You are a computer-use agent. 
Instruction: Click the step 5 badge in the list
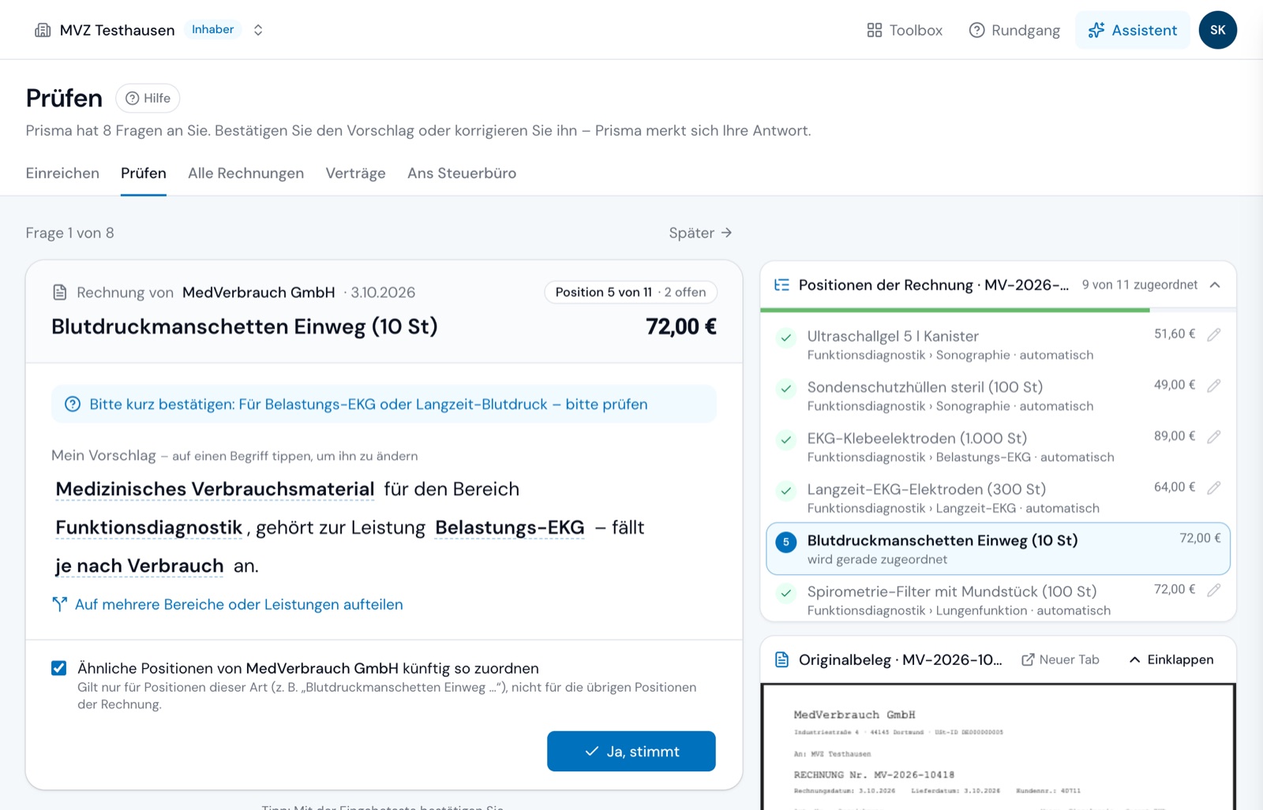tap(785, 542)
